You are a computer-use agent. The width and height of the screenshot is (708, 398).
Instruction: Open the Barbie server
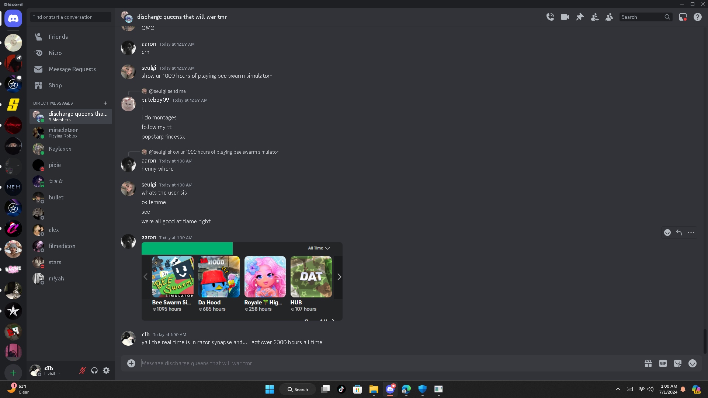click(13, 270)
